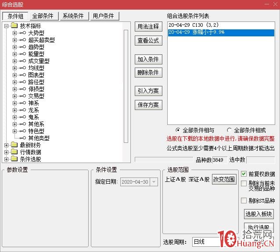
Task: Enable 剔除当前未交易的品种 checkbox
Action: 244,183
